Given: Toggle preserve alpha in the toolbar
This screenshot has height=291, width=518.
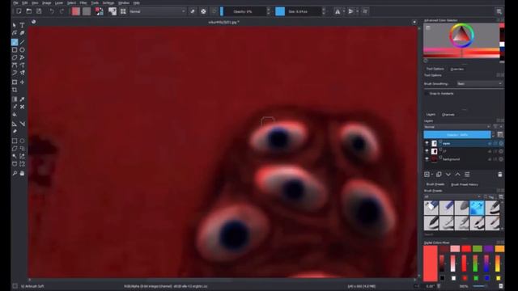Looking at the screenshot, I should click(203, 11).
